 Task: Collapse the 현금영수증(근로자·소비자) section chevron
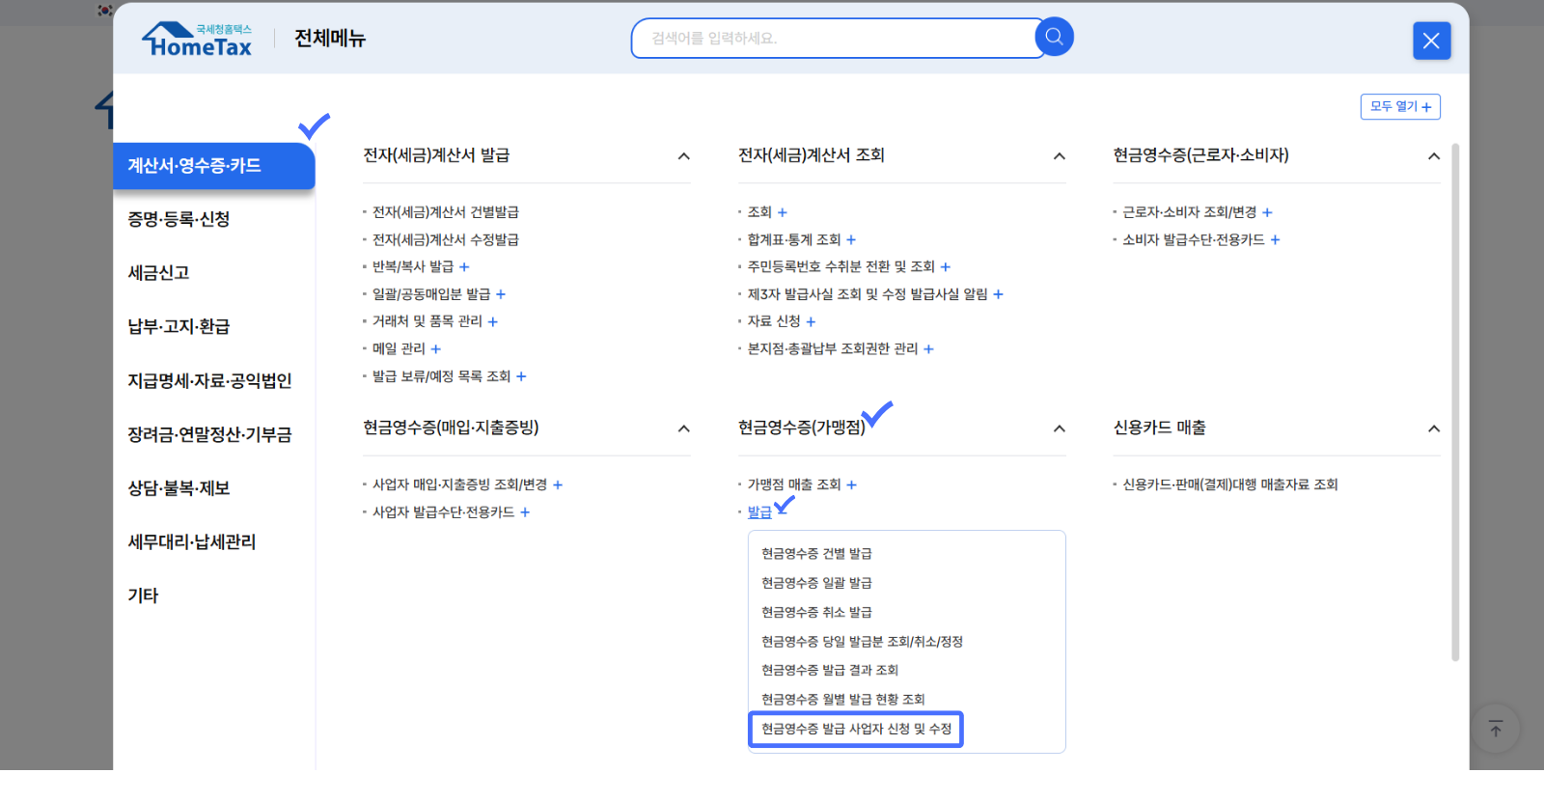tap(1434, 156)
